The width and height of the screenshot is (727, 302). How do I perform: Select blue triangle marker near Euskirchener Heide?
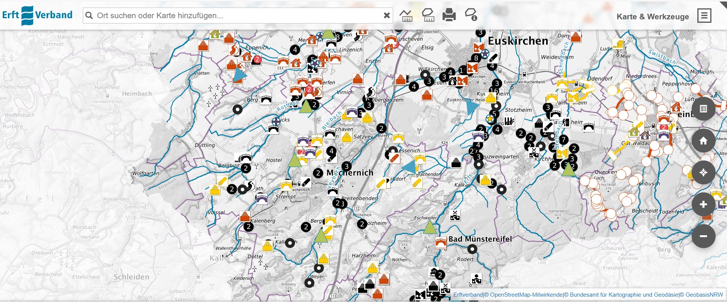click(x=471, y=107)
